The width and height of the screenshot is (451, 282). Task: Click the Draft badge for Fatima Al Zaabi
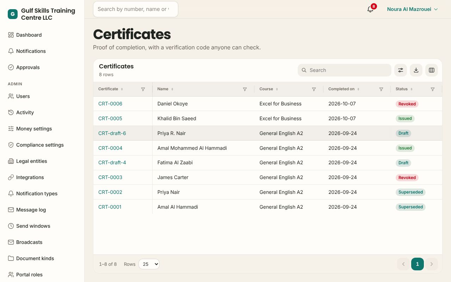tap(403, 163)
